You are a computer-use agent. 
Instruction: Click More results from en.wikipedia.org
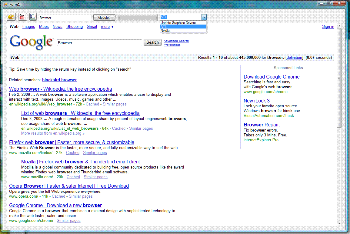53,133
